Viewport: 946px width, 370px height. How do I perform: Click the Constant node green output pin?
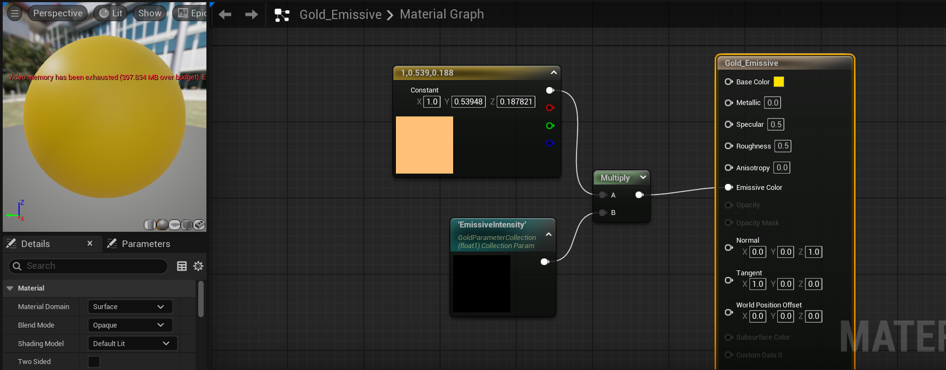[550, 126]
